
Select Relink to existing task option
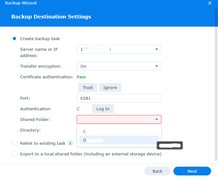coord(14,143)
